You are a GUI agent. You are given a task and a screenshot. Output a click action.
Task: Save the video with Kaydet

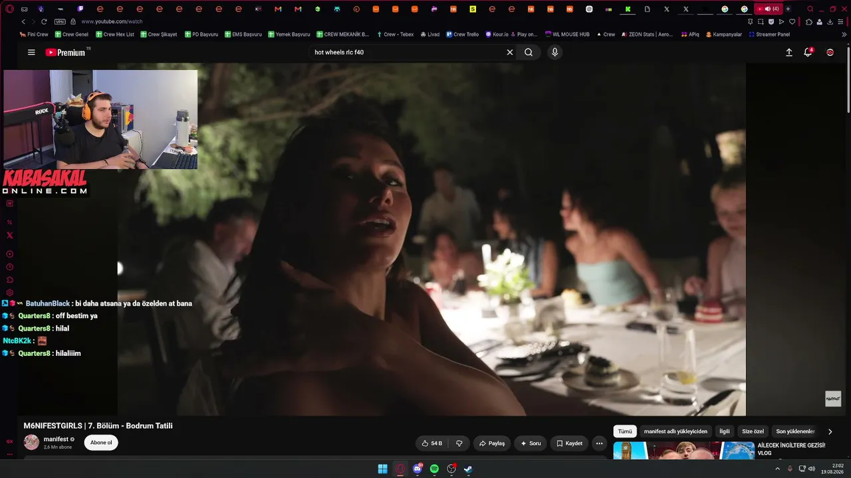pos(569,443)
